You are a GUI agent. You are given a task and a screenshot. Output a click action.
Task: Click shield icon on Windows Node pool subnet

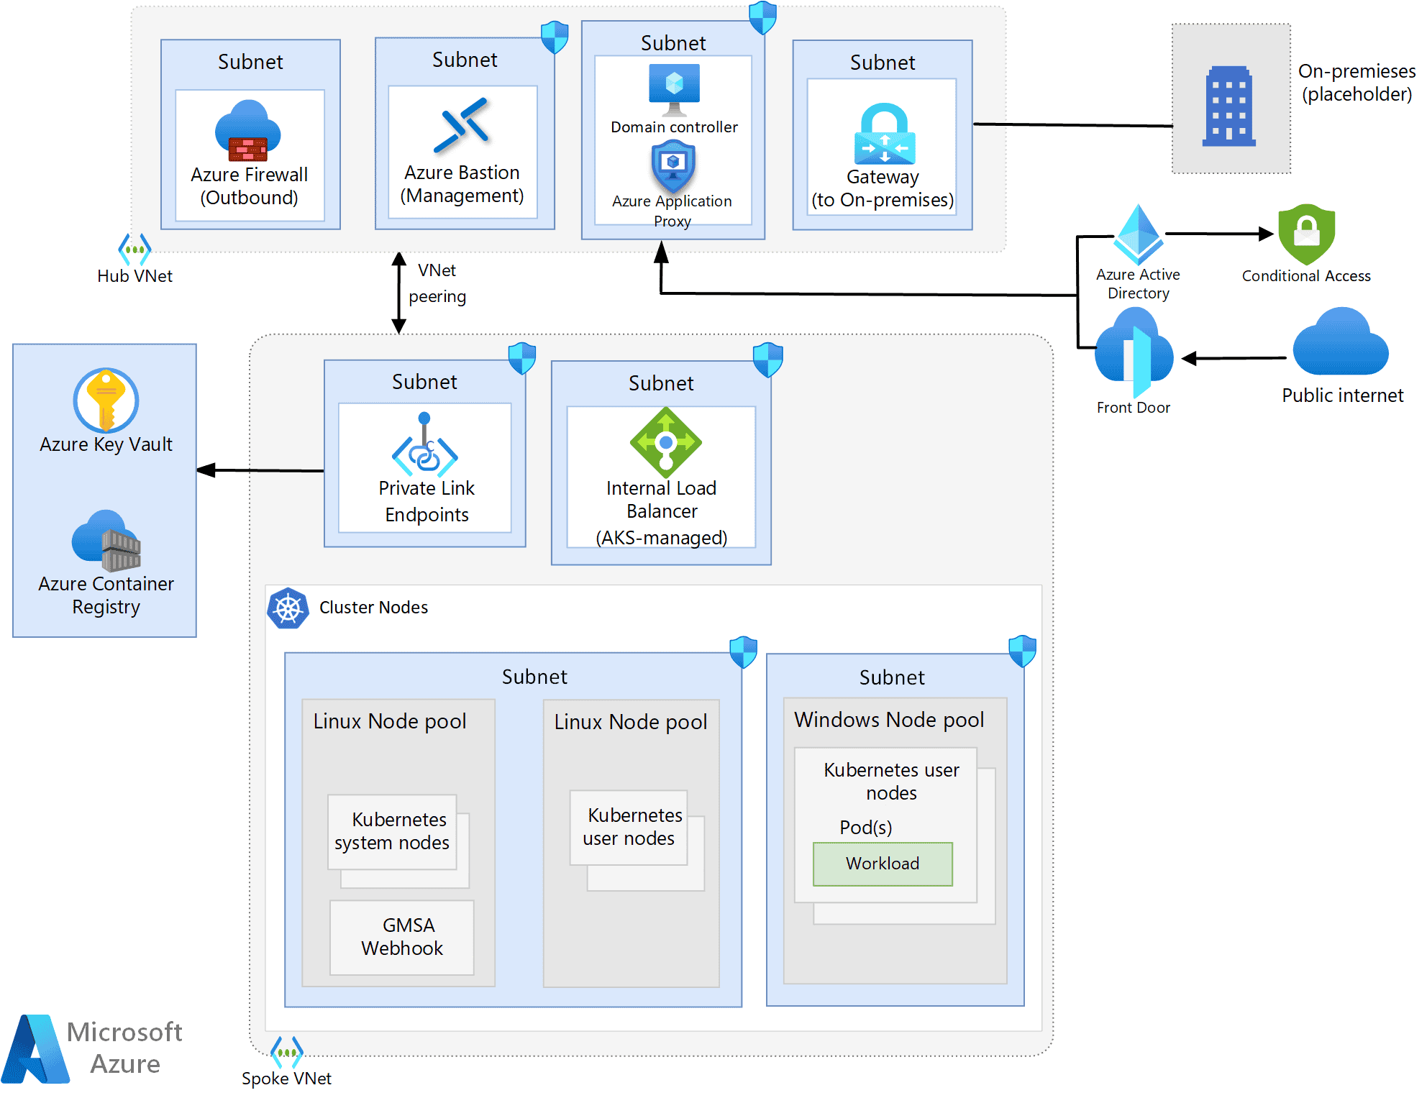pos(1022,651)
